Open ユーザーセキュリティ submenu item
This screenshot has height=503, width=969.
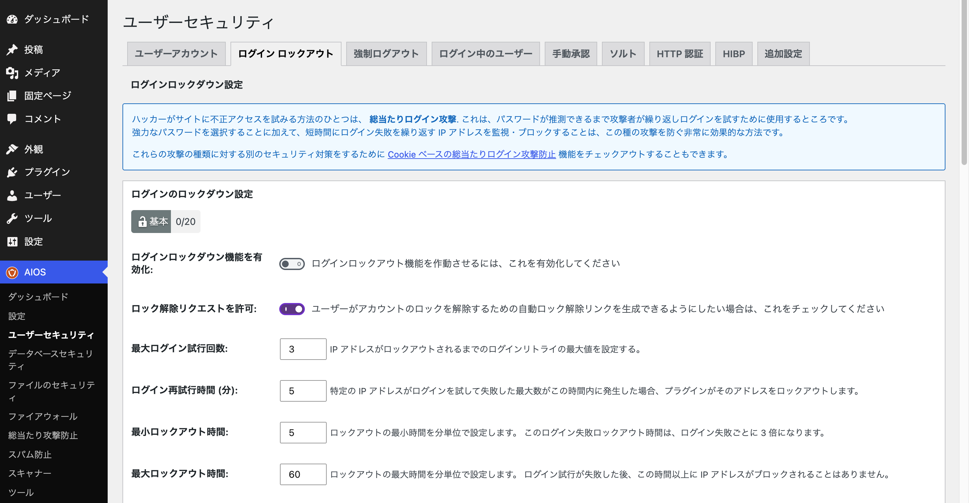tap(51, 335)
